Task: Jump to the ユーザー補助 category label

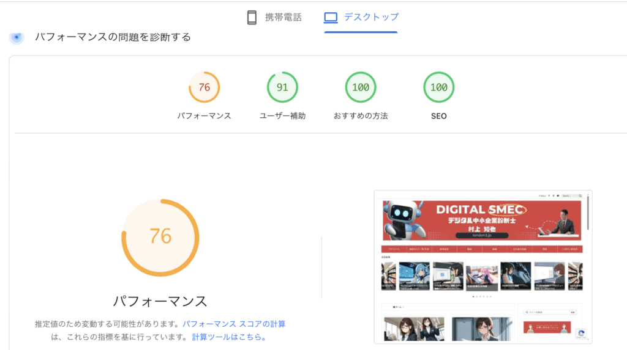Action: 282,116
